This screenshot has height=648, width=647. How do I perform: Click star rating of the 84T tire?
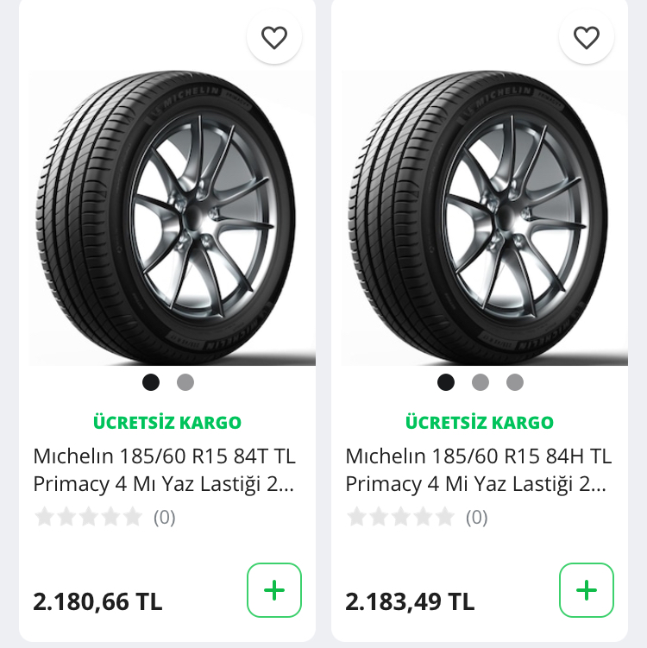[88, 517]
